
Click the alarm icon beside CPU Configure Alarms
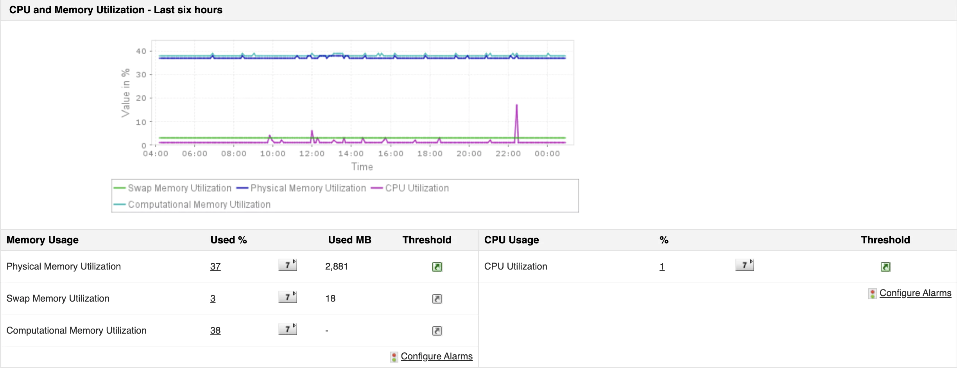pyautogui.click(x=873, y=293)
